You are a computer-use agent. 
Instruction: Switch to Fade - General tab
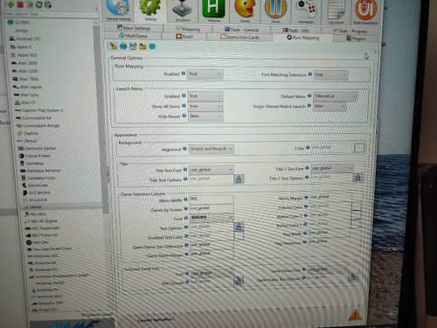click(x=241, y=30)
